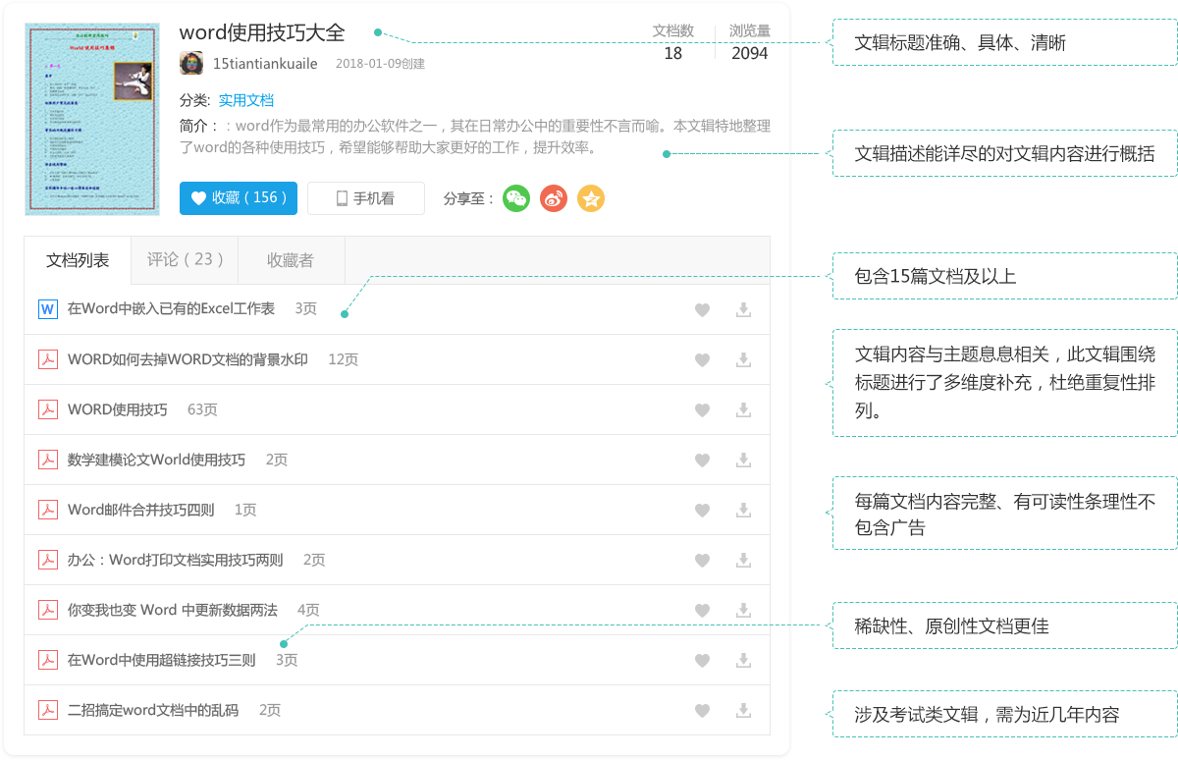Open document WORD如何去掉WORD文档的背景水印
The height and width of the screenshot is (760, 1178).
[187, 359]
